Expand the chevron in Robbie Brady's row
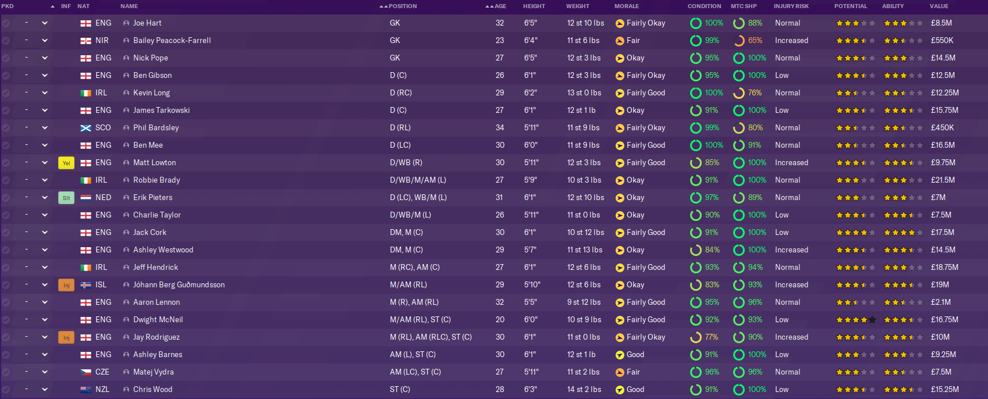This screenshot has width=988, height=399. tap(45, 180)
